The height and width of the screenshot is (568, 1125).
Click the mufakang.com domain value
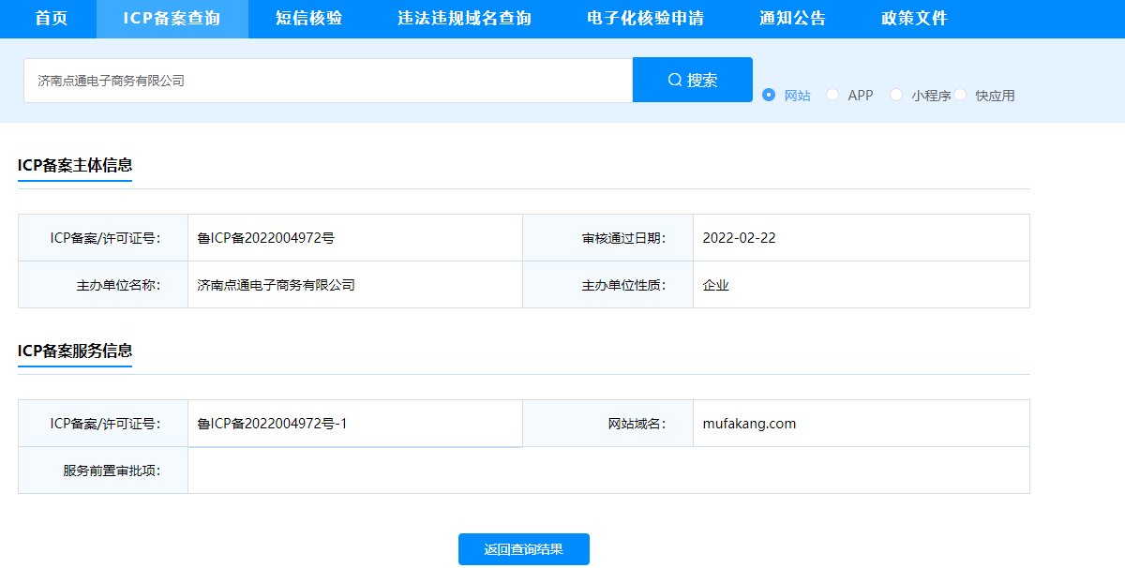(x=749, y=424)
